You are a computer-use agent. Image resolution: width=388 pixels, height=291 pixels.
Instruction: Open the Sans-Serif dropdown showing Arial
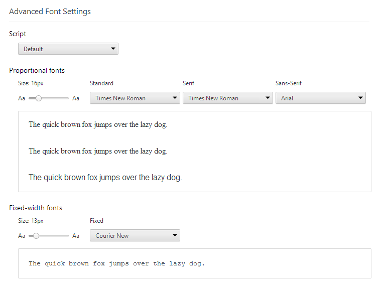[320, 98]
